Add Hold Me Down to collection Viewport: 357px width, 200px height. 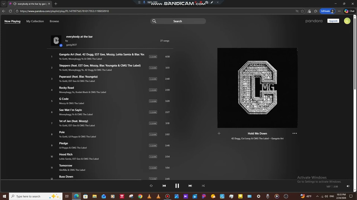[219, 133]
